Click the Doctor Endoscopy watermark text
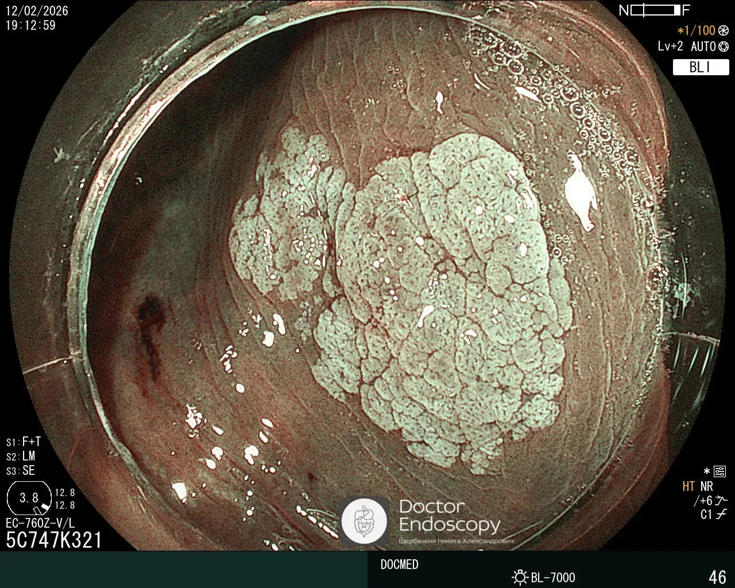 (x=449, y=516)
